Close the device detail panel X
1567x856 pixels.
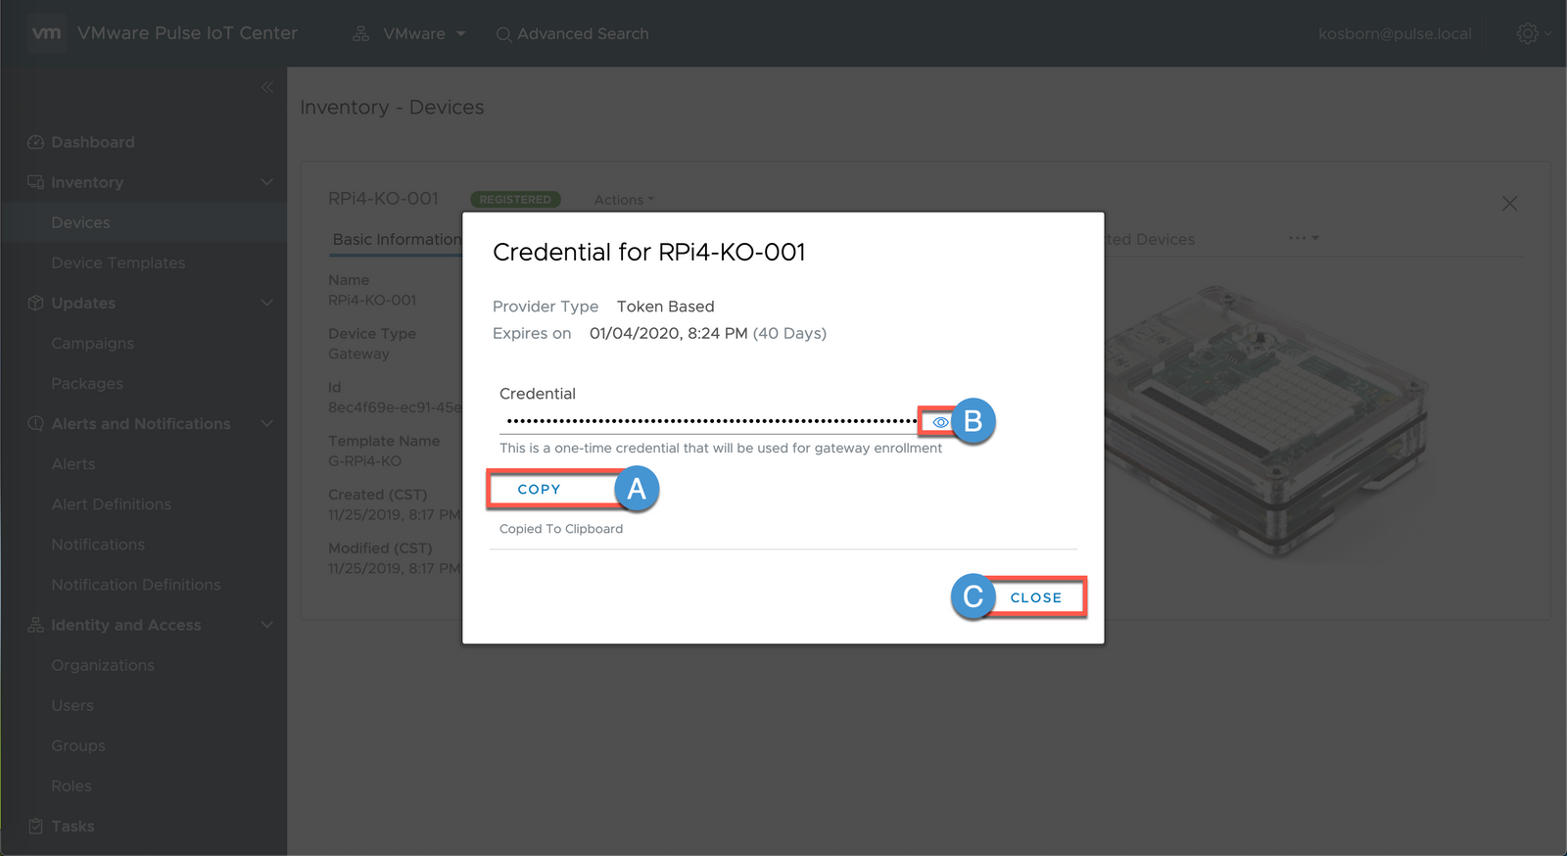(x=1509, y=204)
